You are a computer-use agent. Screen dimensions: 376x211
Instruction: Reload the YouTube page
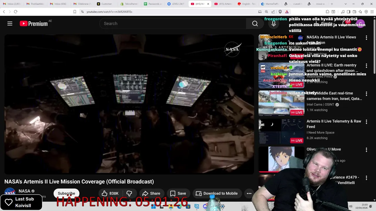[16, 12]
